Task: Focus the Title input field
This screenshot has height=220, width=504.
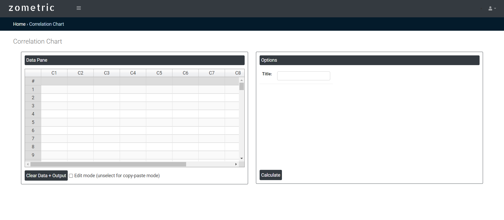Action: pyautogui.click(x=303, y=76)
